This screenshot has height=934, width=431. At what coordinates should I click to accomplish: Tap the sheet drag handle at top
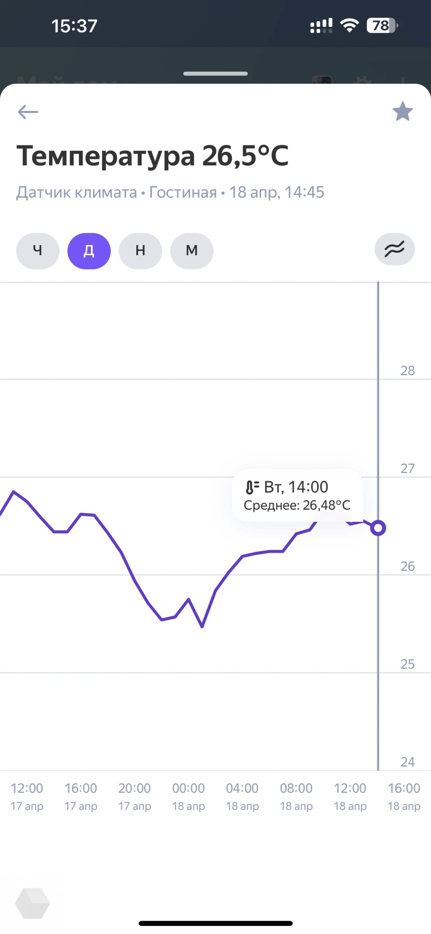pos(215,73)
